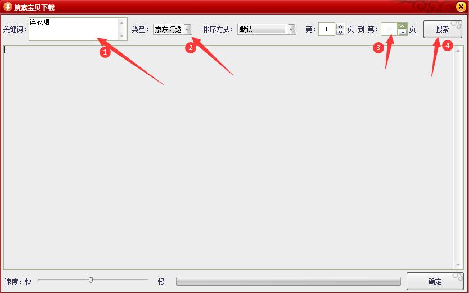
Task: Click the download progress bar
Action: [288, 281]
